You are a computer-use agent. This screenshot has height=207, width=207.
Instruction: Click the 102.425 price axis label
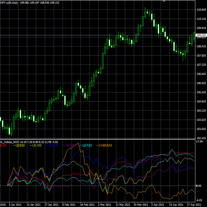tap(201, 138)
